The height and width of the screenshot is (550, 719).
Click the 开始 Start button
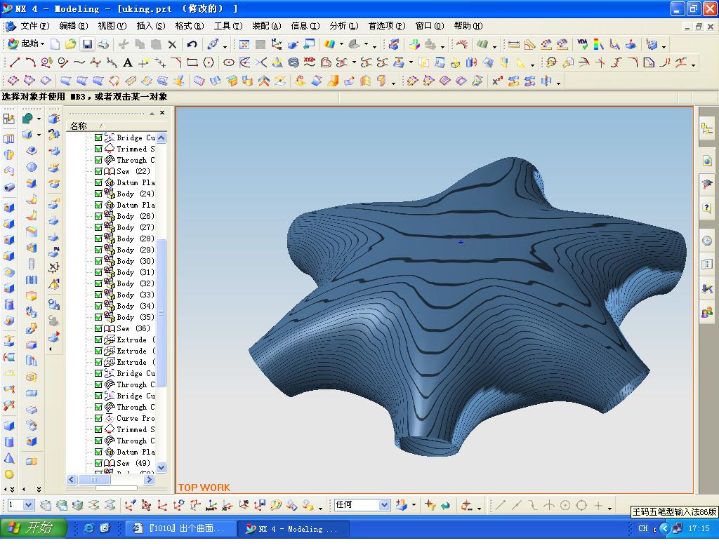[34, 528]
